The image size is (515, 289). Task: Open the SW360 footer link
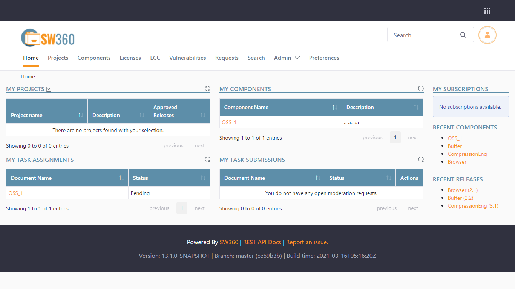tap(229, 242)
